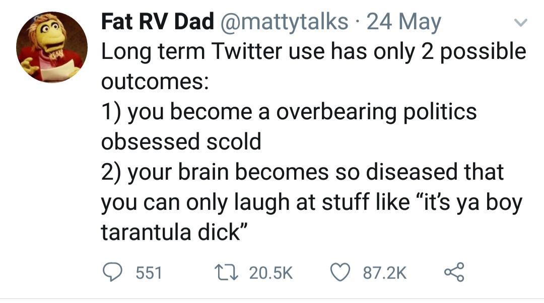Open the 24 May timestamp link
This screenshot has width=544, height=303.
click(403, 22)
